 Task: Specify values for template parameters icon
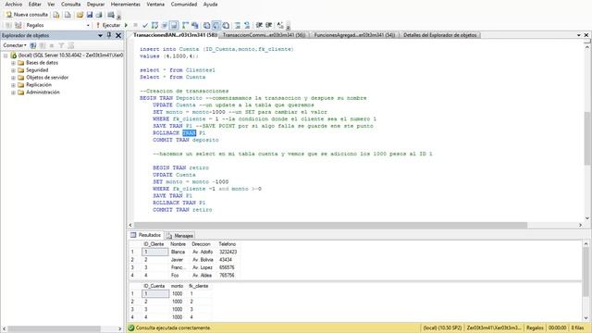click(x=280, y=25)
